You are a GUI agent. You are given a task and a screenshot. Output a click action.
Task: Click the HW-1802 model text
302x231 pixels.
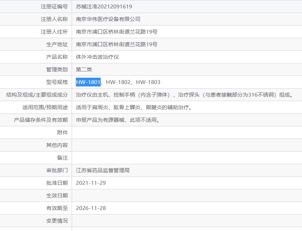[118, 82]
